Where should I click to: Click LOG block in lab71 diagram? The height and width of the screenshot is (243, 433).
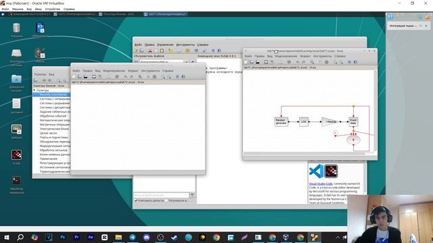click(304, 122)
